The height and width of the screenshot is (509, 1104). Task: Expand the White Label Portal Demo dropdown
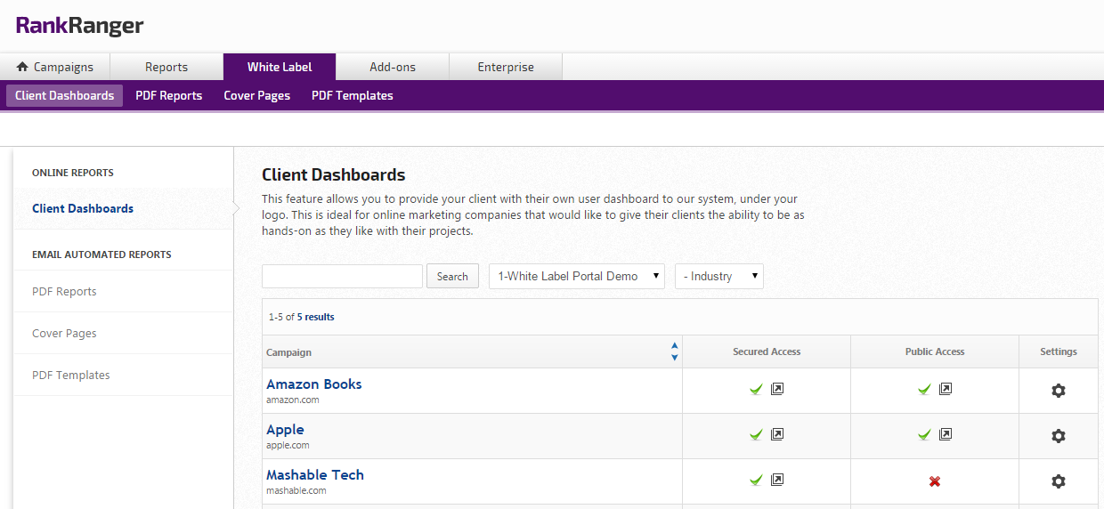click(x=577, y=277)
